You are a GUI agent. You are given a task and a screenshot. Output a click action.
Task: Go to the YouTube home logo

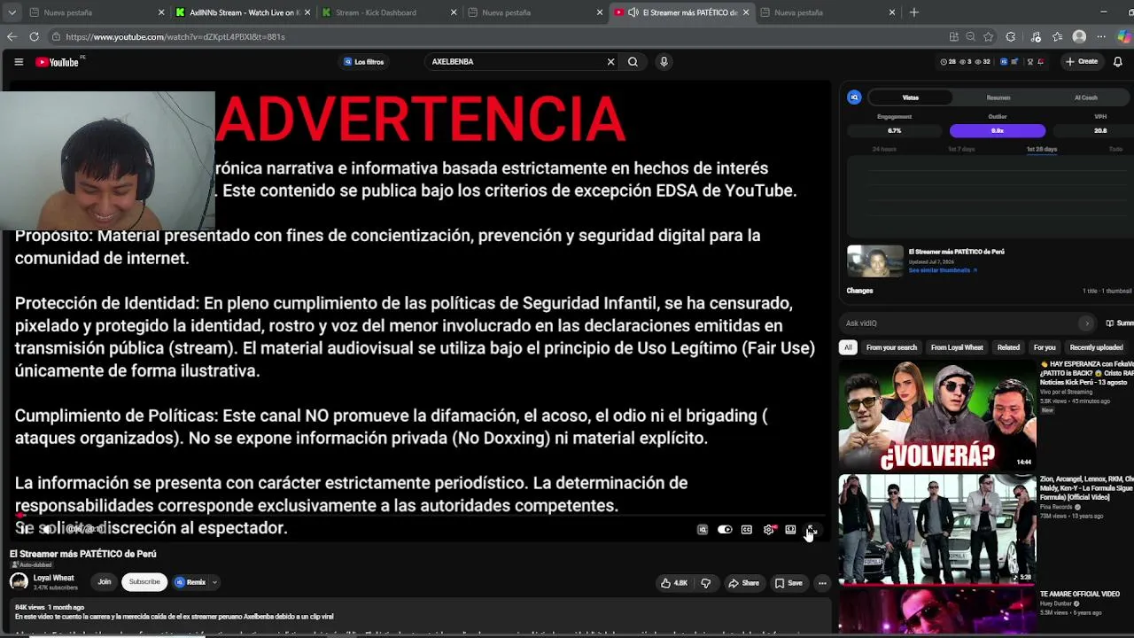[58, 62]
